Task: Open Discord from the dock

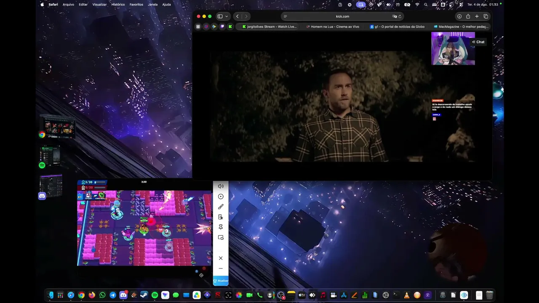Action: tap(123, 295)
